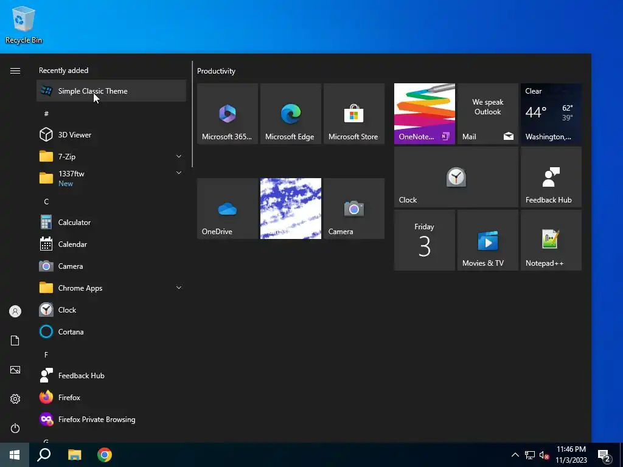Open the Mail tile
Image resolution: width=623 pixels, height=467 pixels.
point(488,114)
